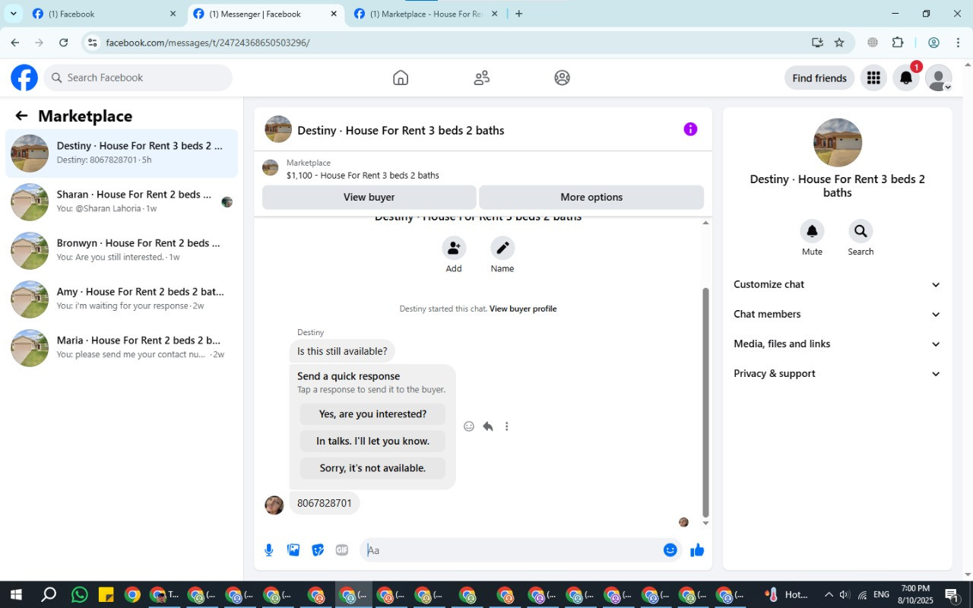Open the Facebook menu grid icon
This screenshot has height=608, width=973.
pos(873,78)
